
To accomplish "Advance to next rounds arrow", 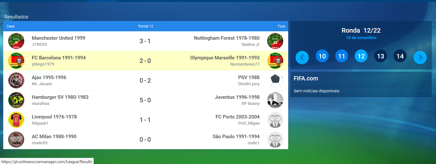I will [x=420, y=57].
